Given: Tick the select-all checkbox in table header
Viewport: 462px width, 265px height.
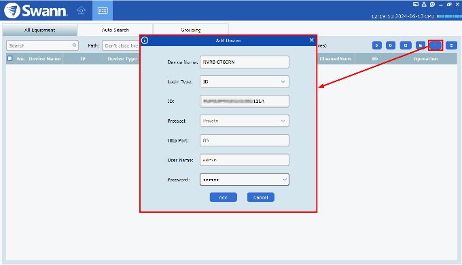Looking at the screenshot, I should (10, 58).
